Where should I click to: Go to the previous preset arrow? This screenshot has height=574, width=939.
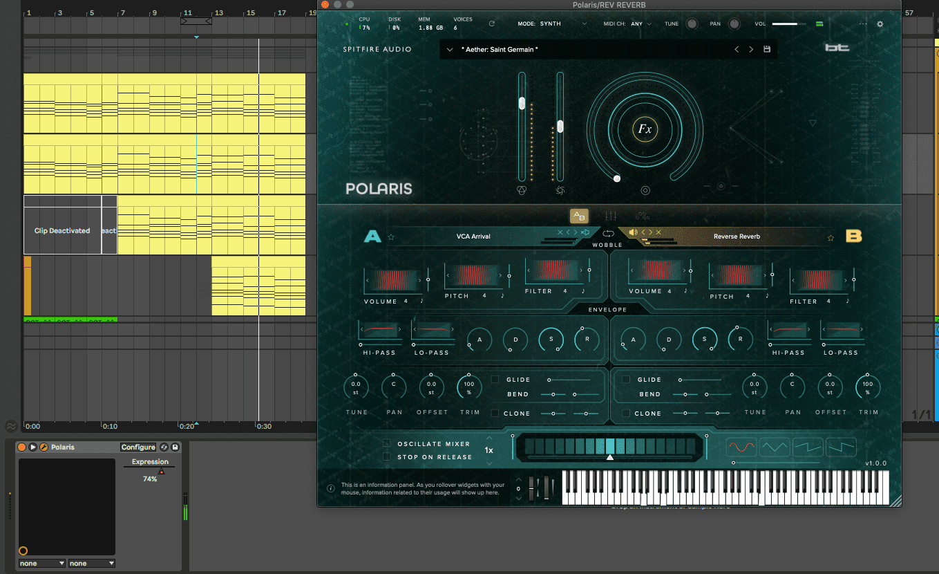tap(737, 49)
